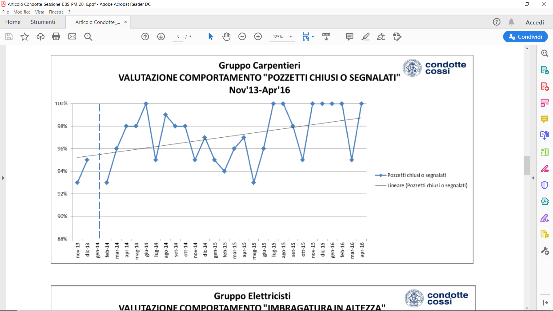Open notifications bell

point(511,22)
